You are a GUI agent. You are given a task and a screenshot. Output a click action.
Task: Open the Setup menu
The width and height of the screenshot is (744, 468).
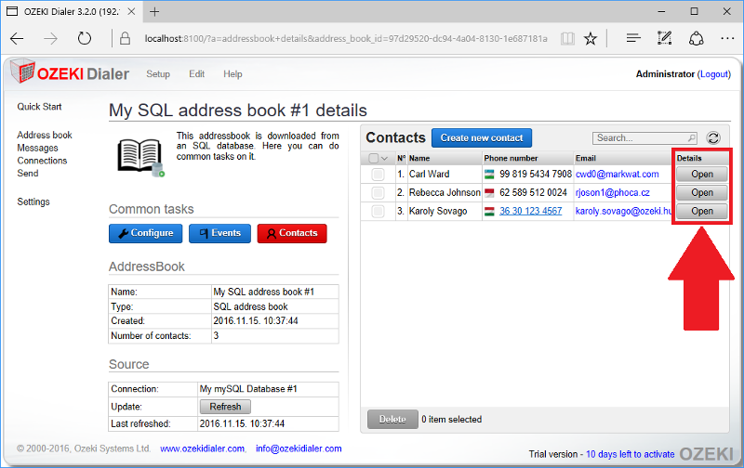pyautogui.click(x=158, y=74)
